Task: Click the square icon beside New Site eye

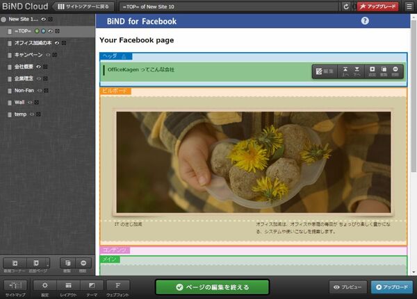Action: pyautogui.click(x=50, y=19)
